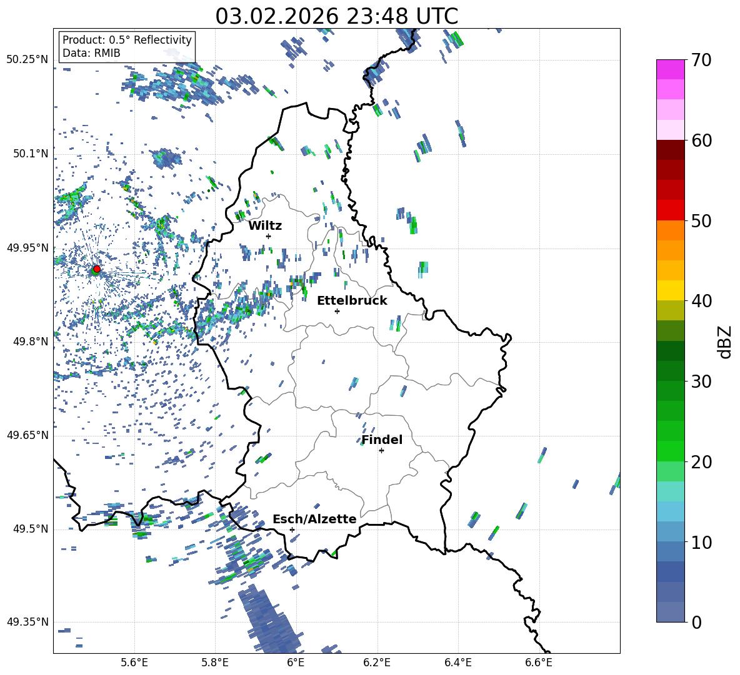This screenshot has height=675, width=740.
Task: Click the Esch/Alzette city label
Action: (314, 519)
